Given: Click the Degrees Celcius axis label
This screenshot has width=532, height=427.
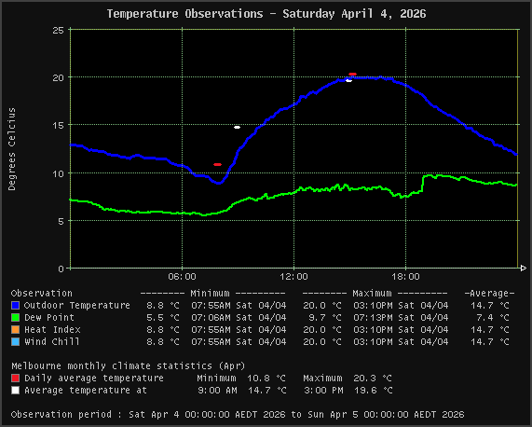Looking at the screenshot, I should tap(12, 149).
